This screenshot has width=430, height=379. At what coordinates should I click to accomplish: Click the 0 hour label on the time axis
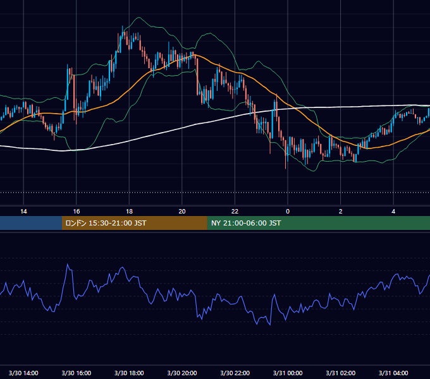288,212
